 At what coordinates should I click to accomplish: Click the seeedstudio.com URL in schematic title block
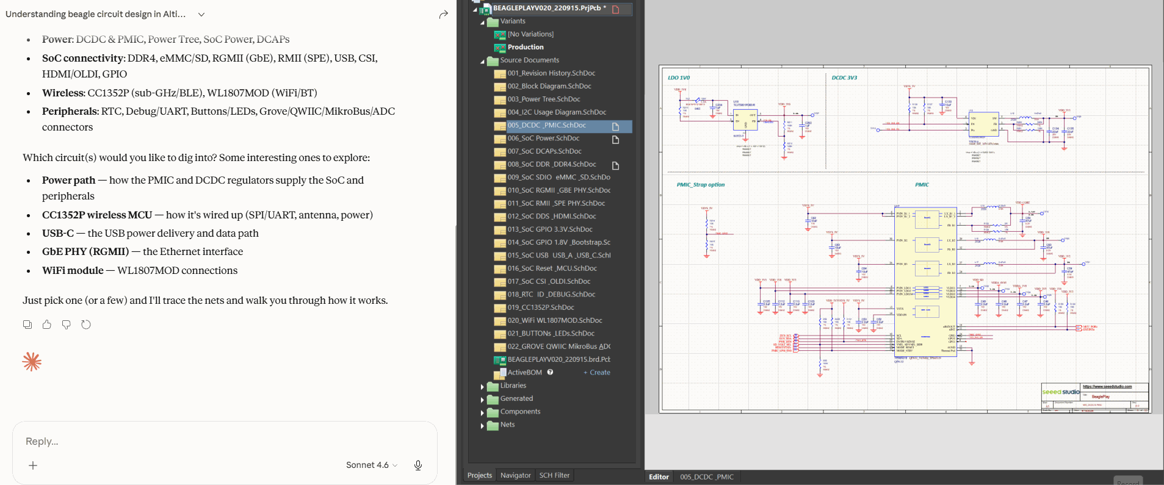tap(1107, 387)
